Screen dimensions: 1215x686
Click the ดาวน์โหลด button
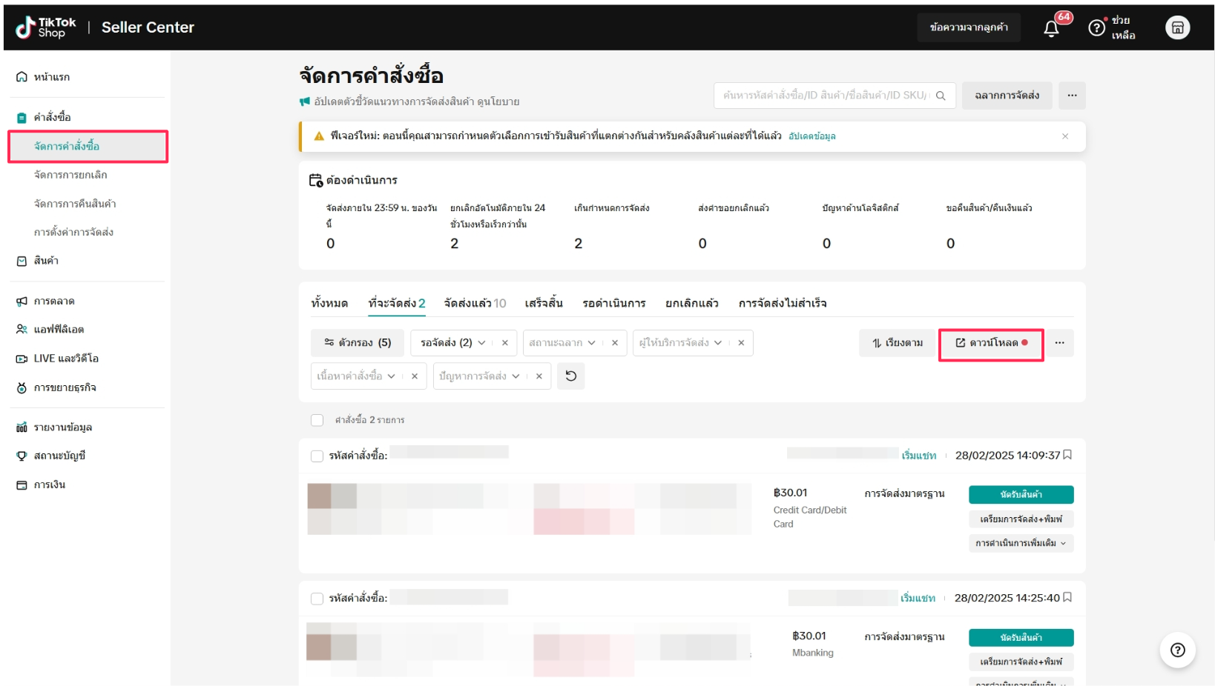coord(991,343)
